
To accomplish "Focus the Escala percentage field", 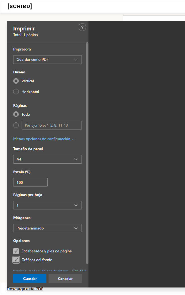I will [x=30, y=182].
